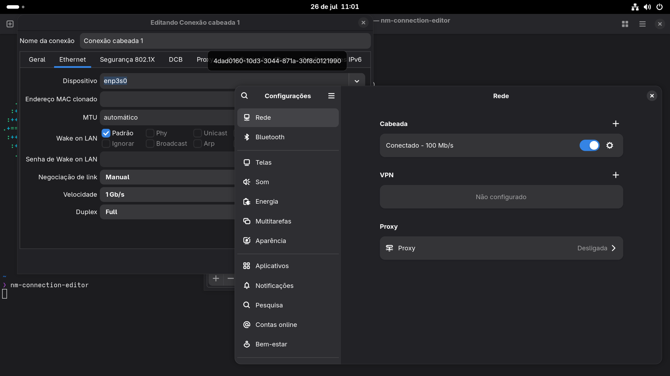The height and width of the screenshot is (376, 670).
Task: Edit the Nome da conexão field
Action: click(225, 41)
